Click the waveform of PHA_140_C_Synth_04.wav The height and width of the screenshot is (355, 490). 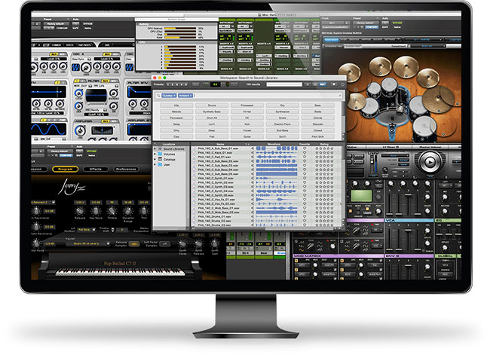(x=277, y=191)
